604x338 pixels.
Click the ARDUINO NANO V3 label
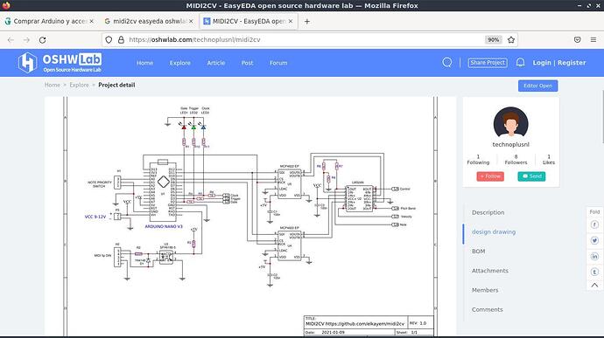point(164,226)
